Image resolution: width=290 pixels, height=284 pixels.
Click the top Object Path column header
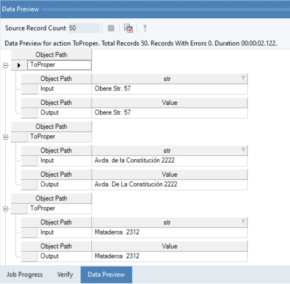[x=51, y=55]
